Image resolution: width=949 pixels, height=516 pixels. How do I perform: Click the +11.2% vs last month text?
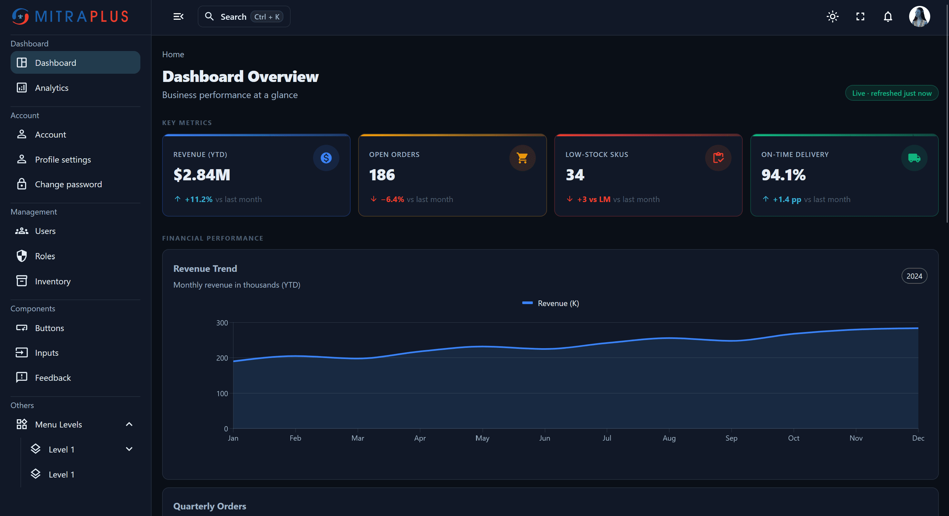tap(223, 199)
